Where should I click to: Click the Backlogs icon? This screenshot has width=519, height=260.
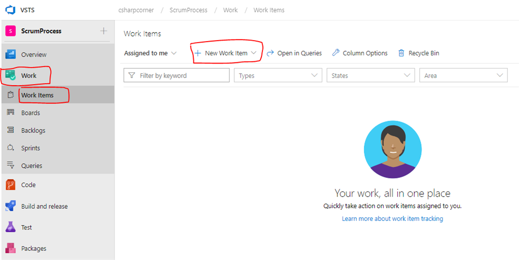pyautogui.click(x=11, y=130)
